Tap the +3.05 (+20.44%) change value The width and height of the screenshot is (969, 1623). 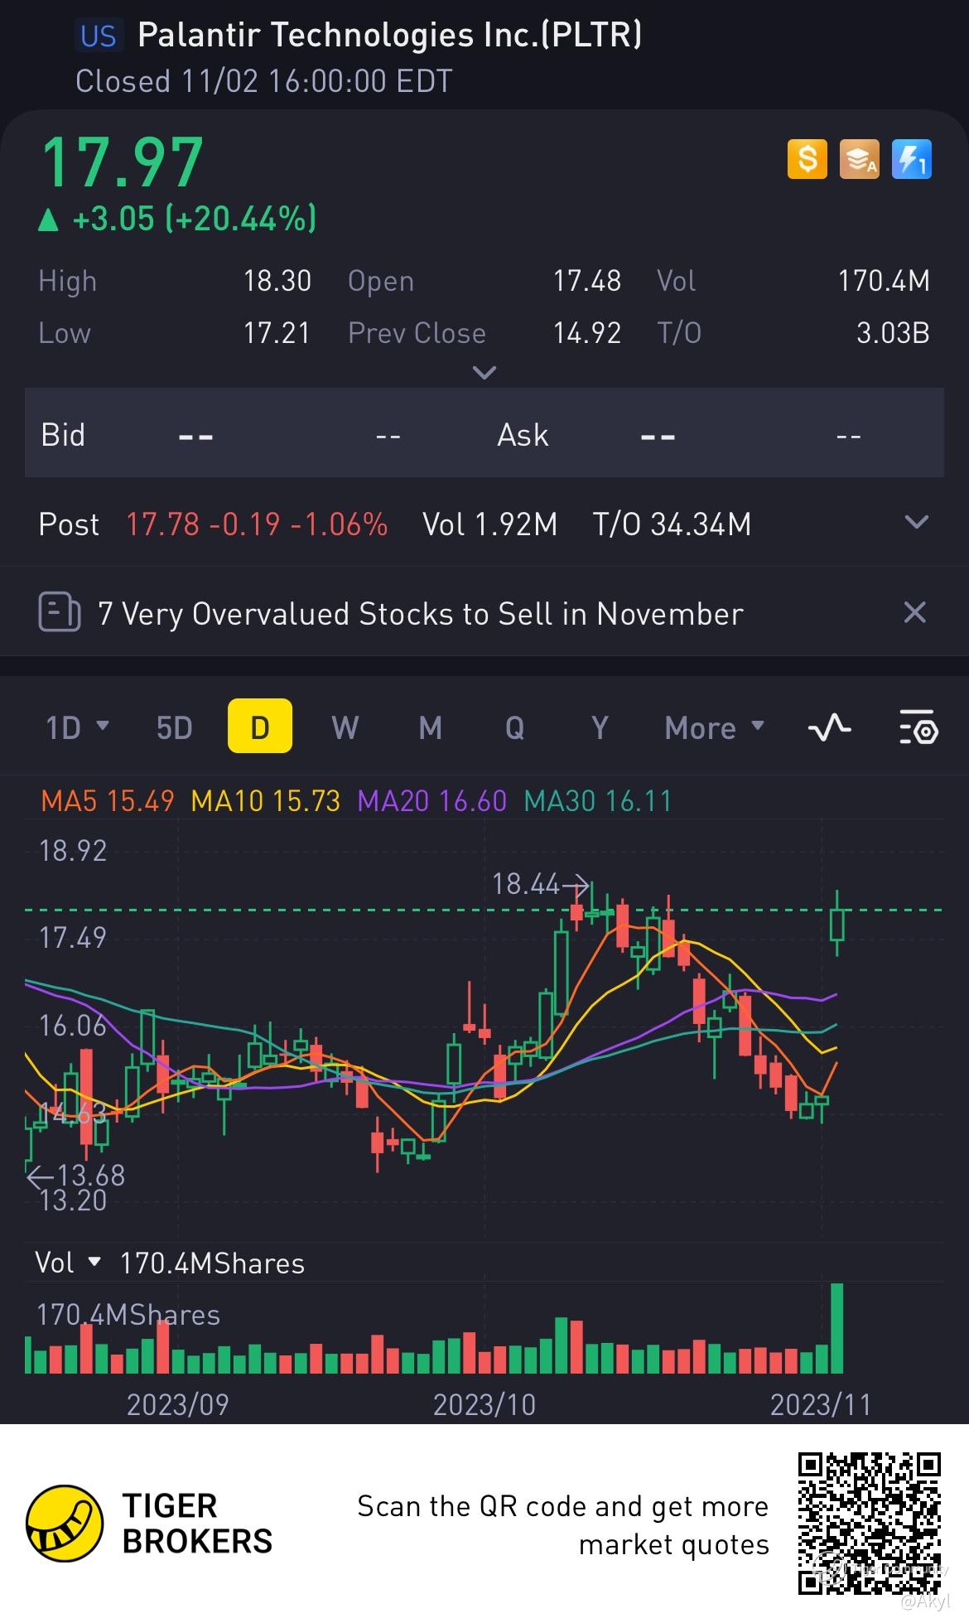click(194, 219)
